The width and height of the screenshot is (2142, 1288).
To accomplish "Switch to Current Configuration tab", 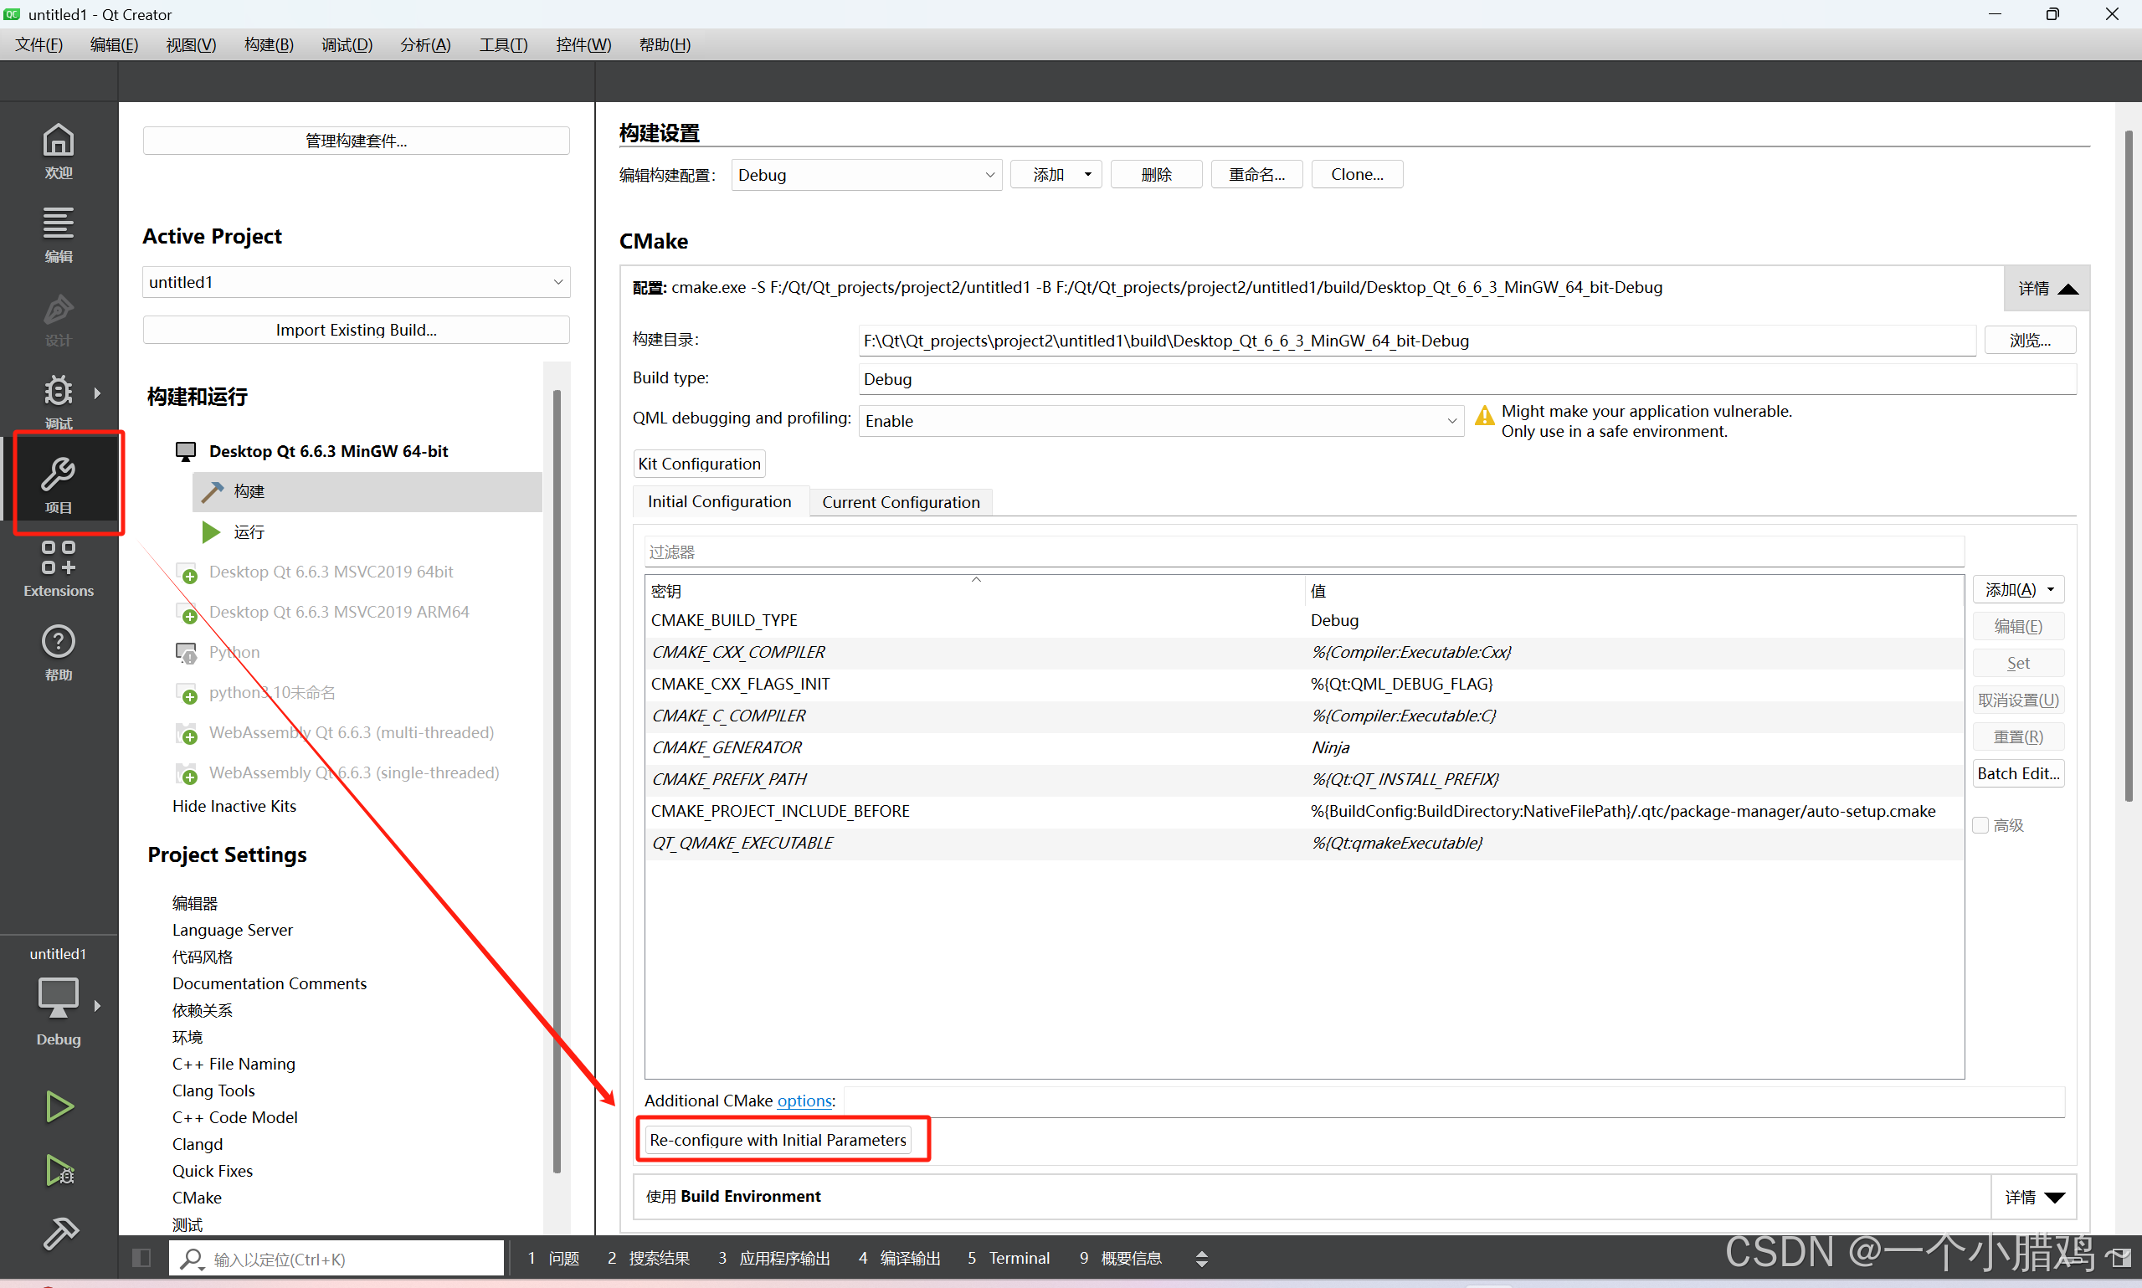I will pos(901,502).
